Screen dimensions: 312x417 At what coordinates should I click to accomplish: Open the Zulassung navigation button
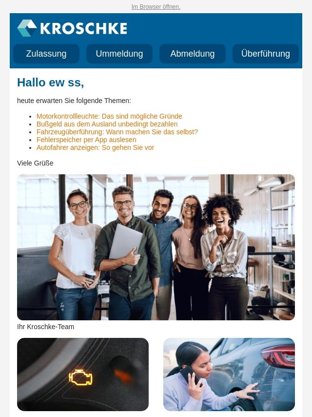(46, 54)
